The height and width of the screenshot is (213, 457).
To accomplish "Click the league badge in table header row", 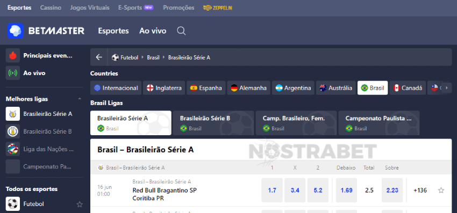I will pos(101,167).
